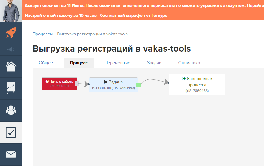Select the red Начало работы block
This screenshot has height=166, width=264.
(x=59, y=83)
